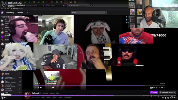Switch to the KaiCenat - Twitch tab
The height and width of the screenshot is (100, 178).
(x=78, y=5)
